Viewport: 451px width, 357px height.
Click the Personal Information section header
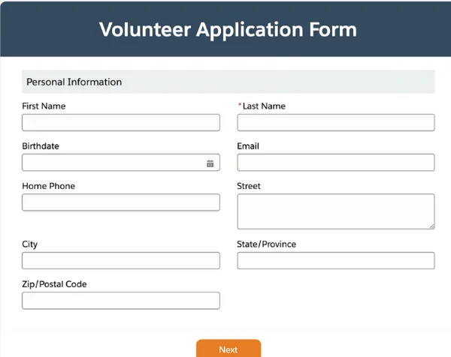pos(74,82)
